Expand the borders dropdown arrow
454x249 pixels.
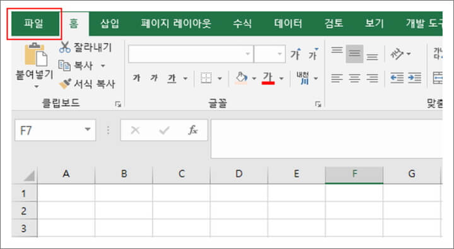click(x=220, y=78)
